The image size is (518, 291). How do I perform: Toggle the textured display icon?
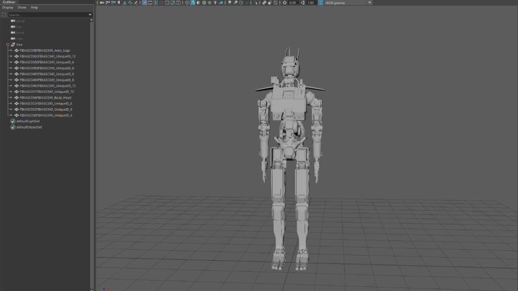pyautogui.click(x=209, y=3)
